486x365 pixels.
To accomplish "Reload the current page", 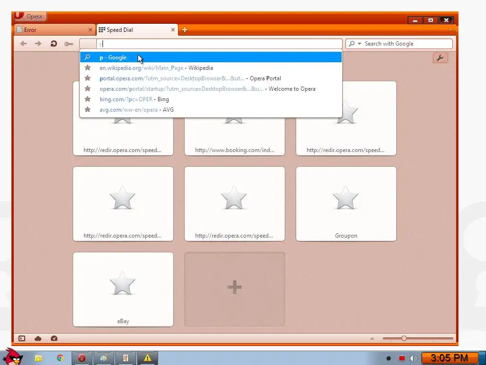I will point(54,43).
